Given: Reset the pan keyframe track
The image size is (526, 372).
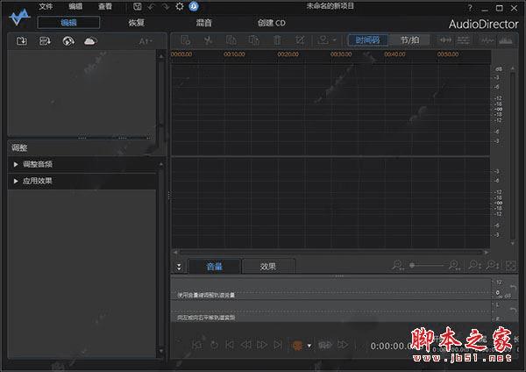Looking at the screenshot, I should click(513, 311).
